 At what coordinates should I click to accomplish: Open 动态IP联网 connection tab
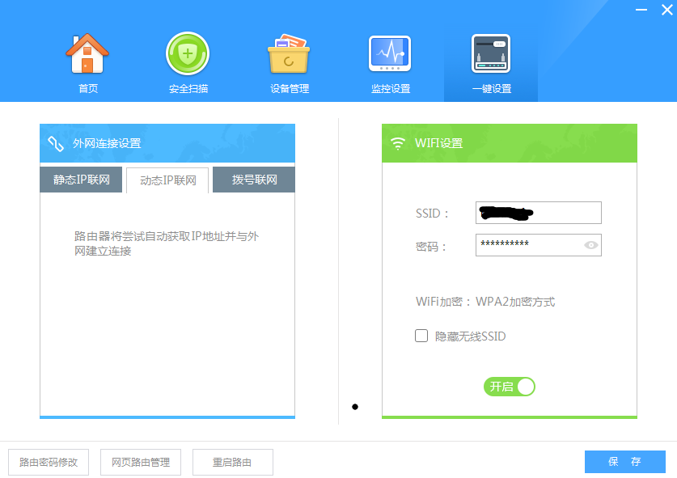point(166,180)
